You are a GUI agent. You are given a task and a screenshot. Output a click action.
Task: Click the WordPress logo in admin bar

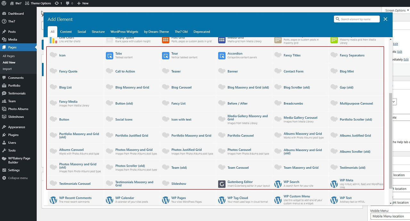coord(4,3)
